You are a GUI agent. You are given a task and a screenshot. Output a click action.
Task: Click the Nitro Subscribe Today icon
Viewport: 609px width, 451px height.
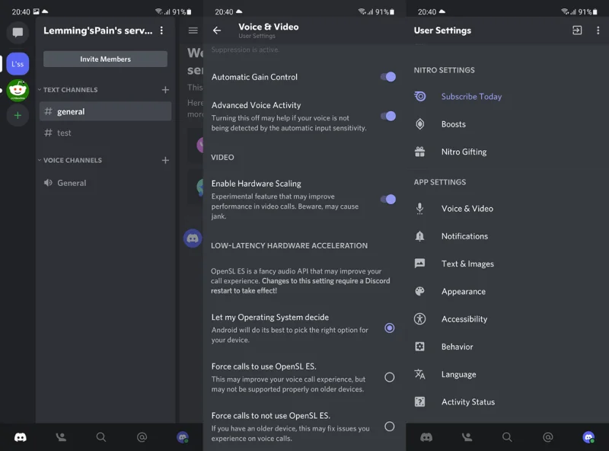pyautogui.click(x=420, y=97)
